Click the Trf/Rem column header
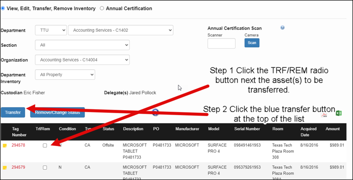Screen dimensions: 353x180 tap(43, 129)
